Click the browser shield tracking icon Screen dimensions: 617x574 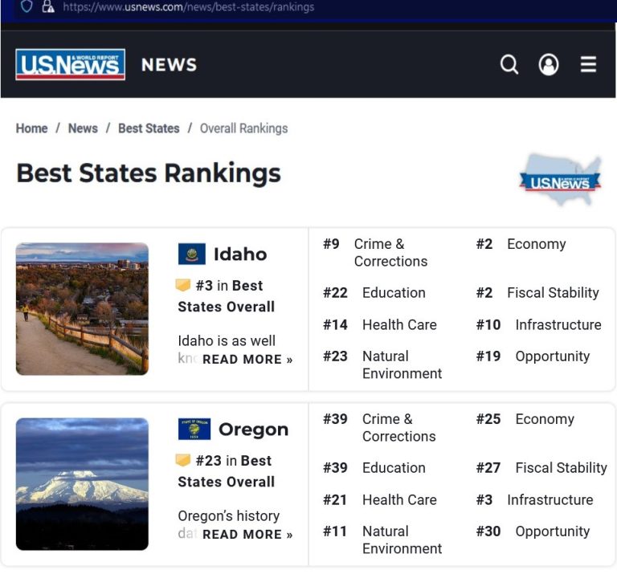pyautogui.click(x=27, y=6)
